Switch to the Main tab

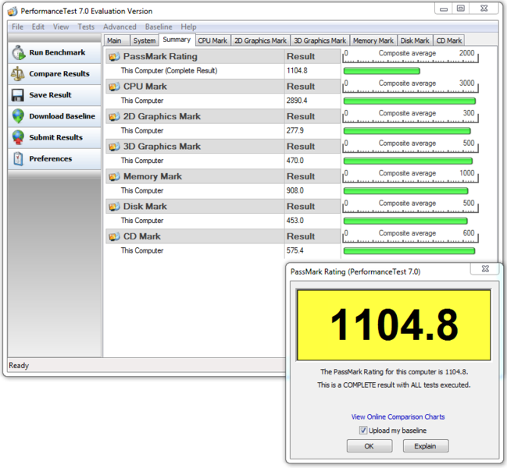click(116, 41)
